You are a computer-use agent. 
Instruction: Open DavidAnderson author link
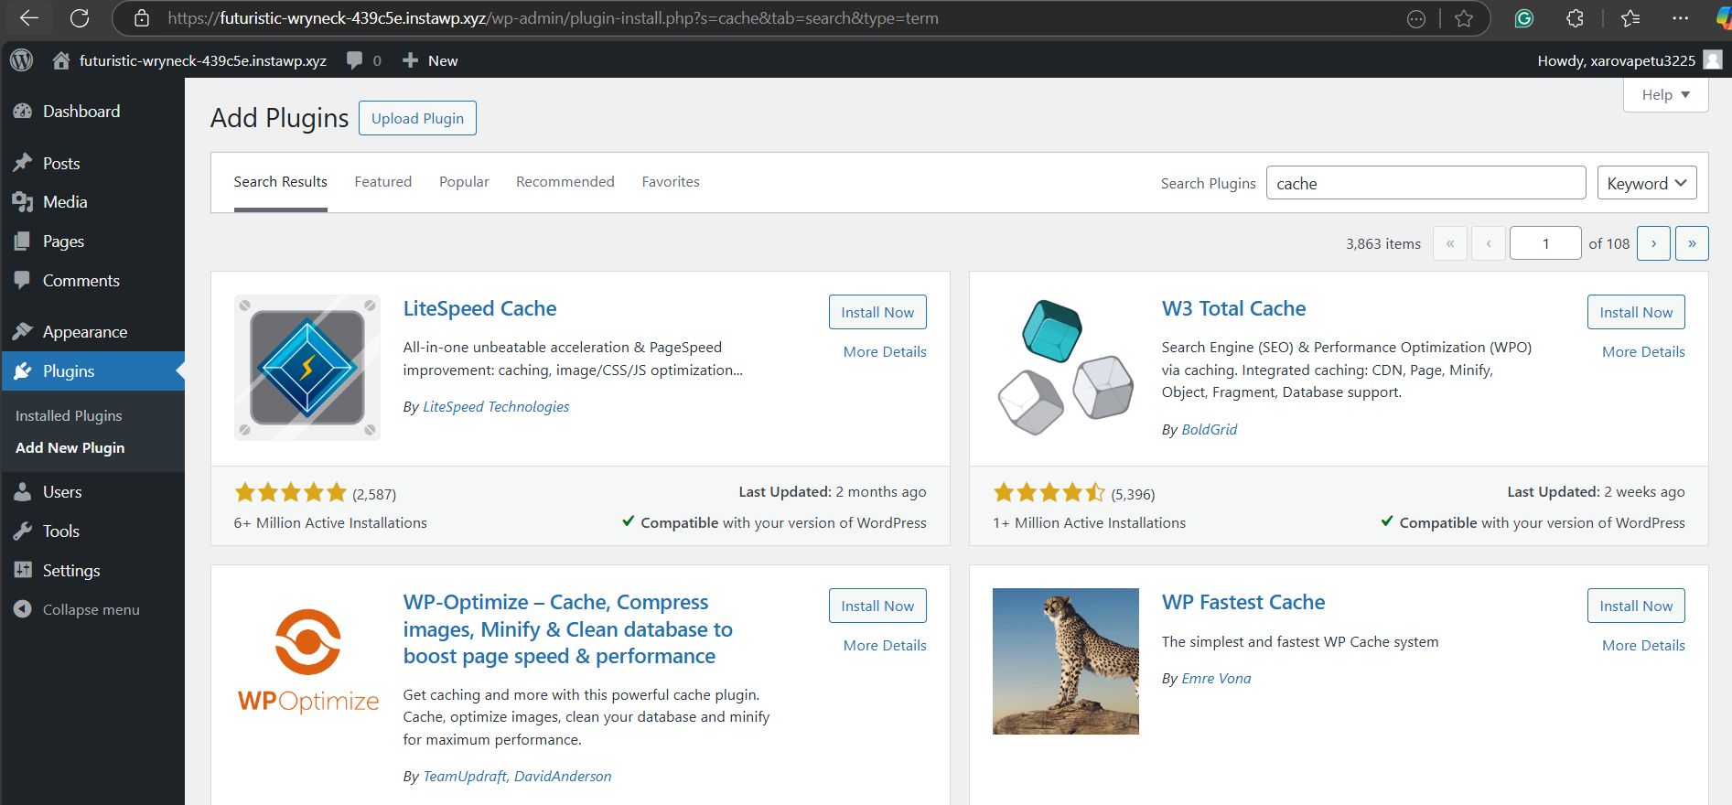563,777
